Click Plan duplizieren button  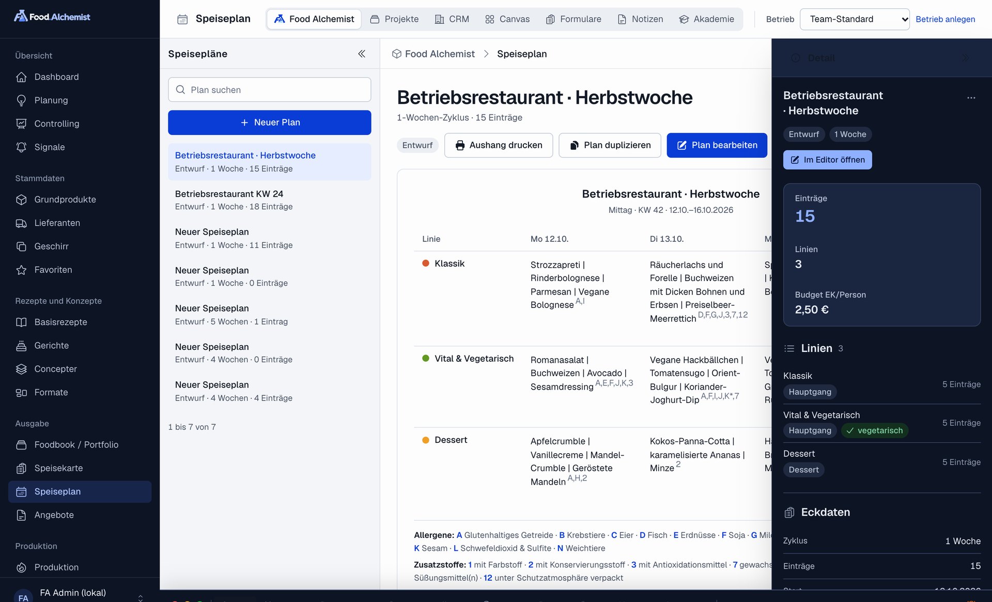coord(610,145)
